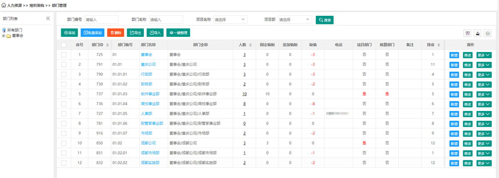The image size is (499, 178).
Task: Sort by 排序 column arrows
Action: tap(438, 45)
